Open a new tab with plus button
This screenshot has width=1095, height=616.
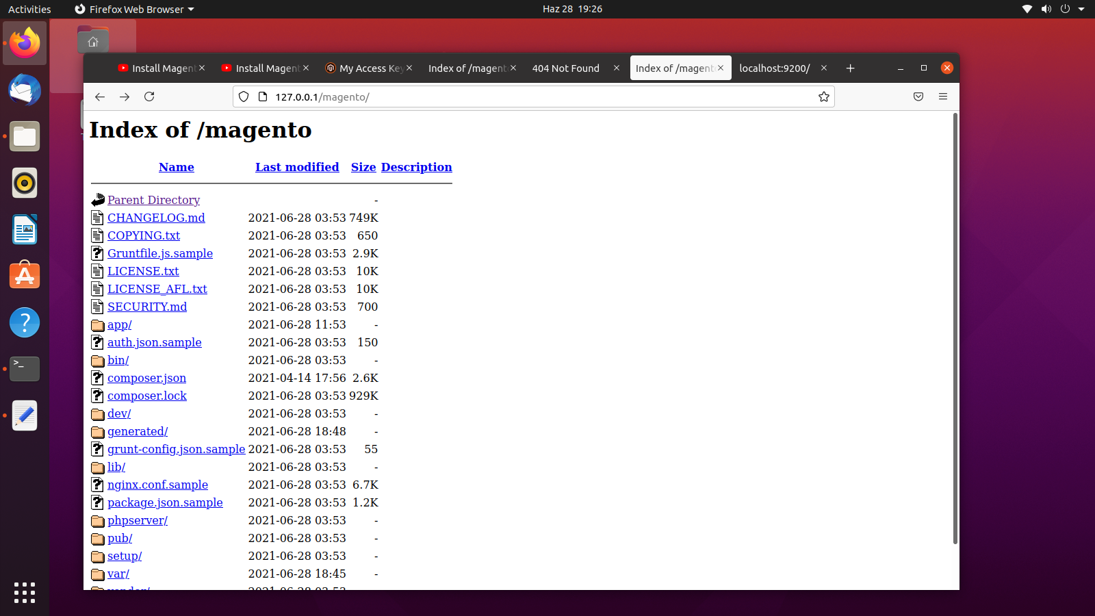click(850, 68)
